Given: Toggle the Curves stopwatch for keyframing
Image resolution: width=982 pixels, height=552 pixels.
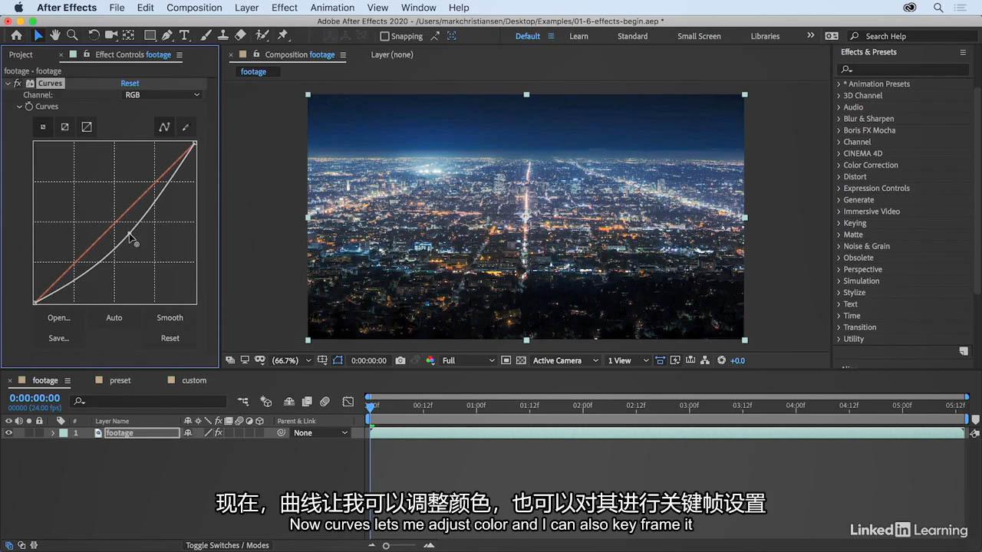Looking at the screenshot, I should [x=29, y=107].
